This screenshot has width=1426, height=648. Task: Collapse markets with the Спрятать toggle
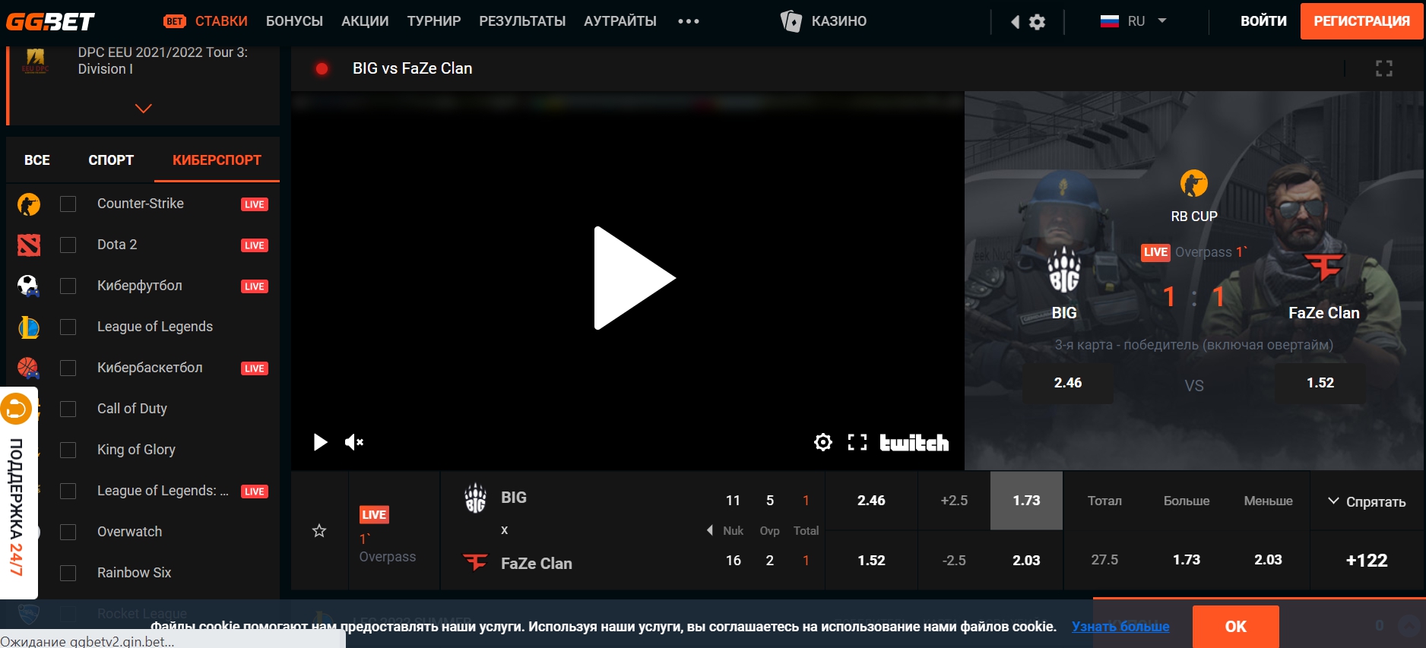[1367, 501]
